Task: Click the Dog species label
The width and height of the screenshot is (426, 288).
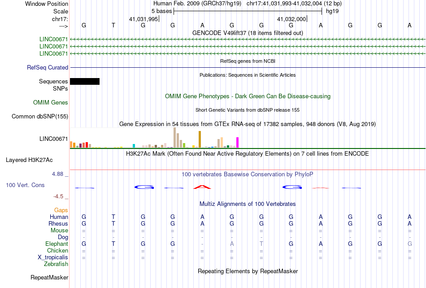Action: coord(63,237)
